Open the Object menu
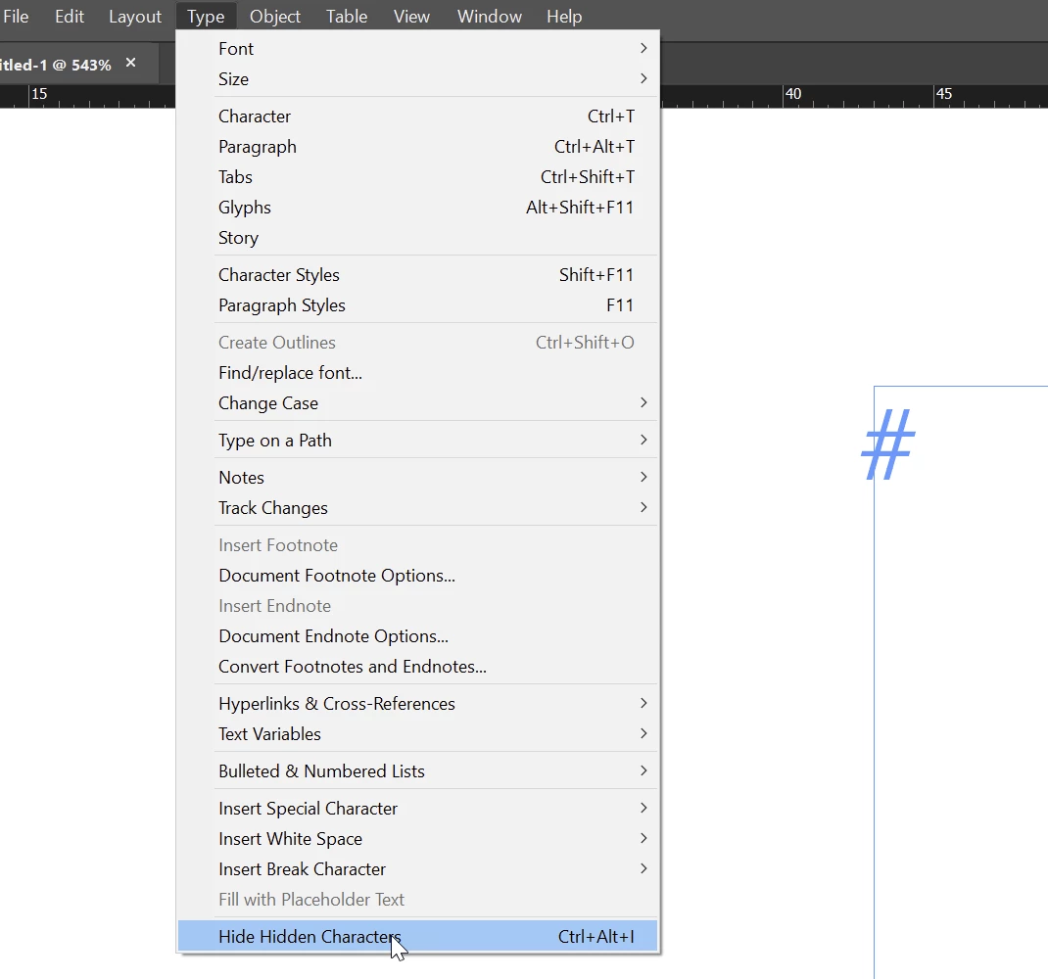1048x979 pixels. [274, 16]
